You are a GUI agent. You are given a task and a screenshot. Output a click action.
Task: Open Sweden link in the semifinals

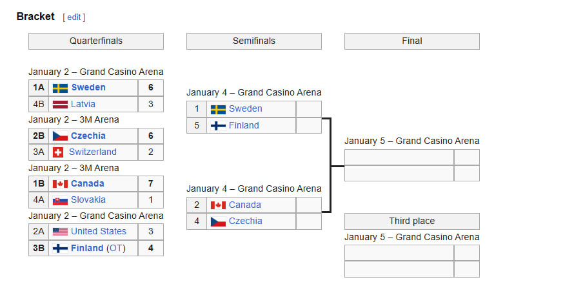pos(246,109)
